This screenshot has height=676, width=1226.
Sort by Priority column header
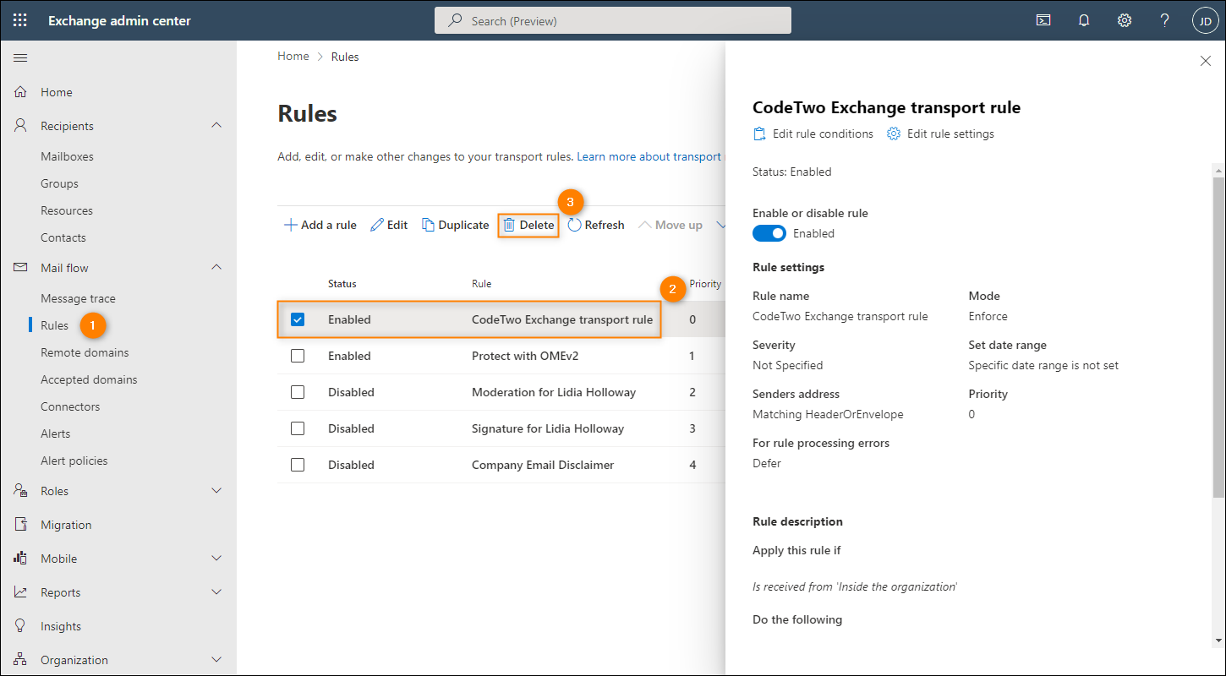[x=705, y=284]
